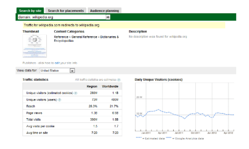Click the domain search input field
This screenshot has width=249, height=149.
(x=62, y=17)
